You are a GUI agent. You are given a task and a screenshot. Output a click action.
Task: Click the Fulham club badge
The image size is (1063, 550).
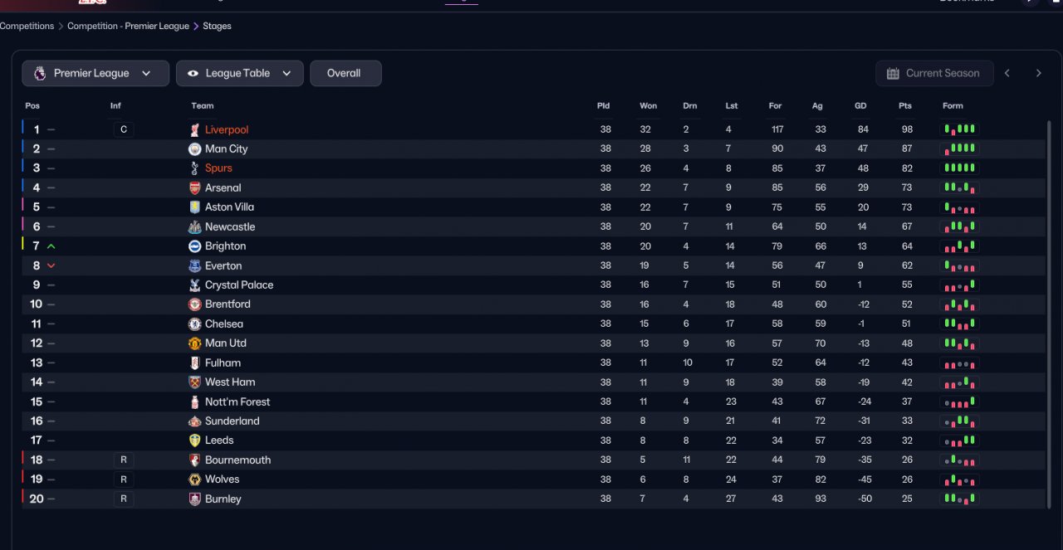pyautogui.click(x=194, y=363)
